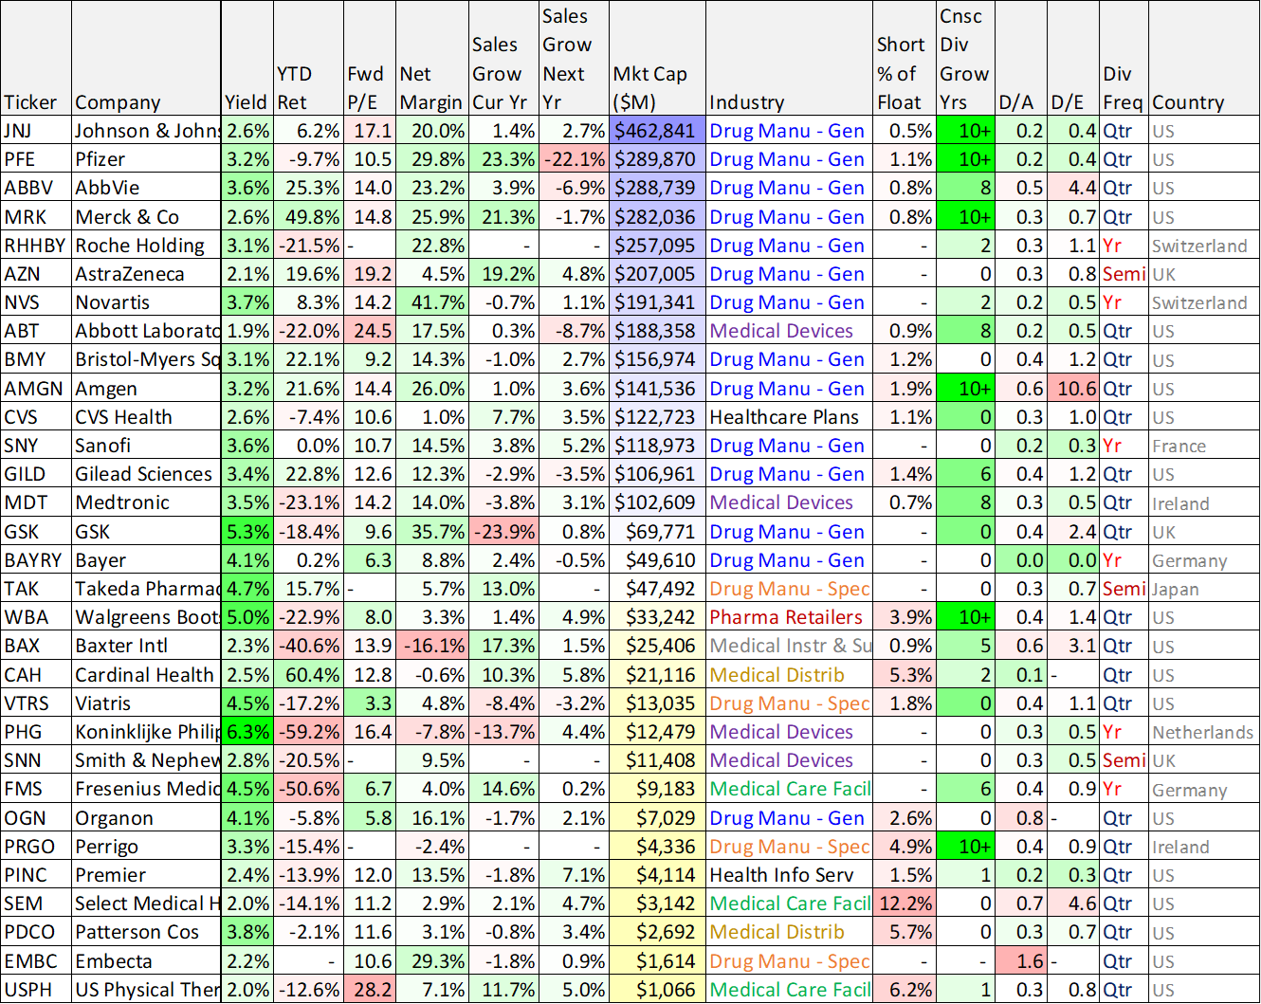Select Bayer country cell Germany
The height and width of the screenshot is (1004, 1261).
(x=1204, y=560)
